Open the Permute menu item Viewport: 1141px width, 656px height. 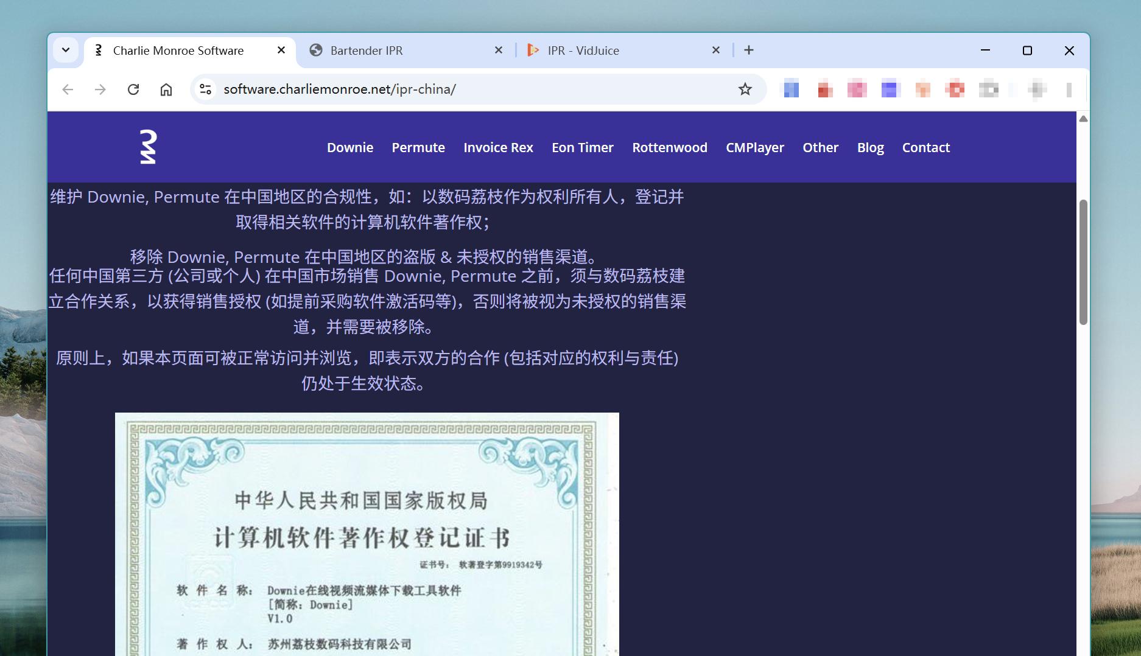(418, 147)
